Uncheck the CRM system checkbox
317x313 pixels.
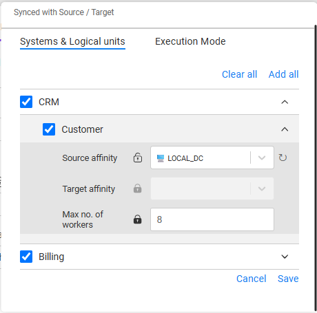click(26, 102)
